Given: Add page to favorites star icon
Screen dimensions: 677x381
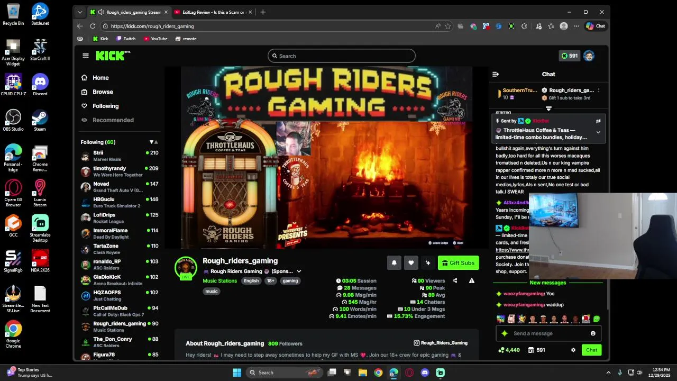Looking at the screenshot, I should (448, 26).
